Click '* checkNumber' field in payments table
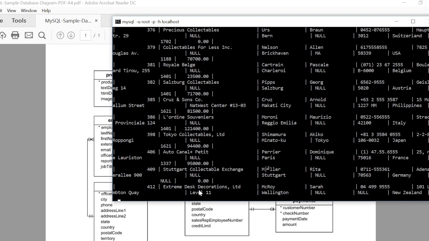This screenshot has width=429, height=241. [x=294, y=213]
